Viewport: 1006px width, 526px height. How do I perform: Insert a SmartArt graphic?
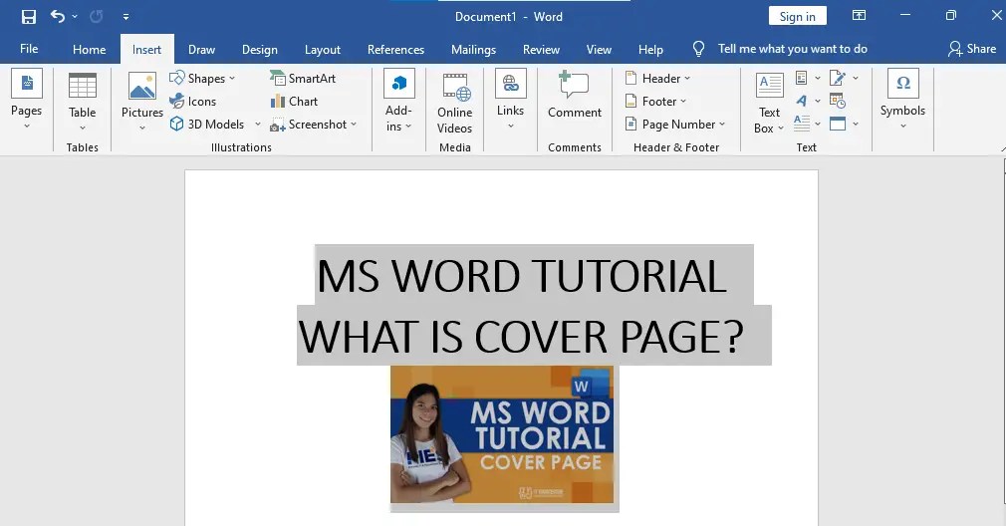coord(304,79)
